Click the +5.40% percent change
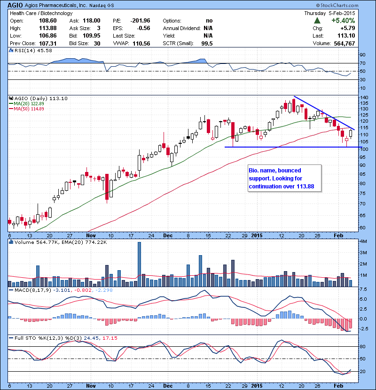 tap(343, 20)
